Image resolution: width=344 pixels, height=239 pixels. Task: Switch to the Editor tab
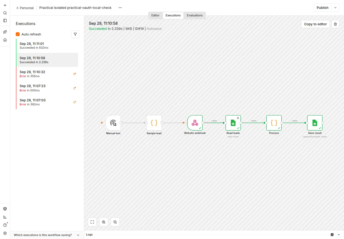pyautogui.click(x=155, y=15)
